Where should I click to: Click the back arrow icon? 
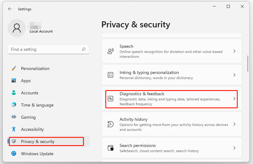click(10, 9)
